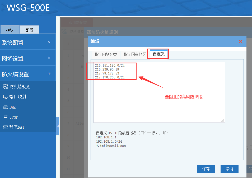Click the text area resize grip

pos(223,121)
